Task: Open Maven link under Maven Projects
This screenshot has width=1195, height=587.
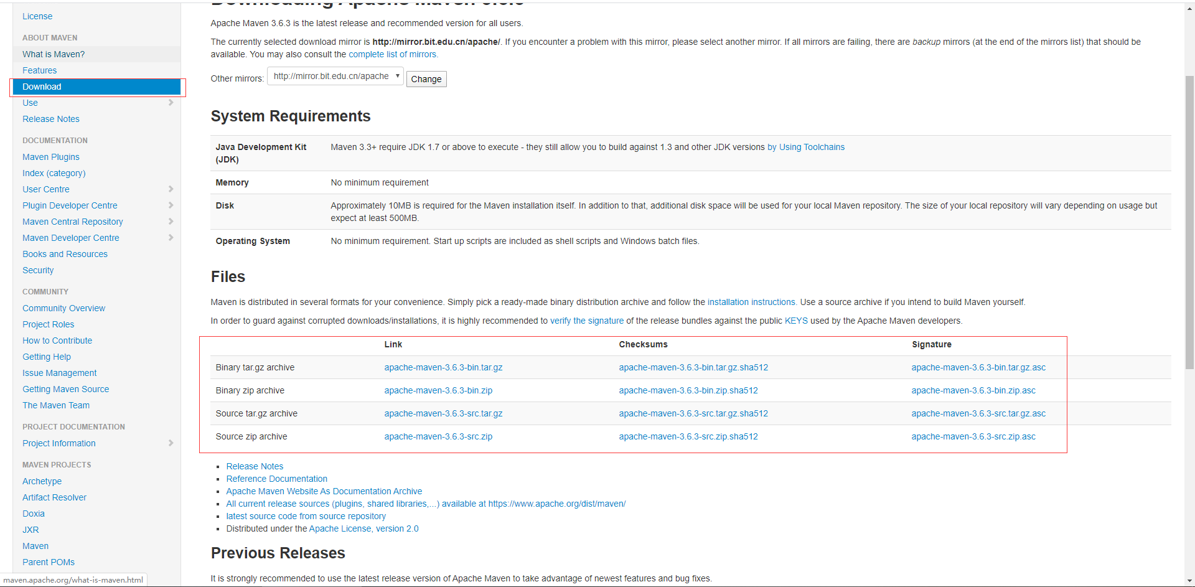Action: (35, 546)
